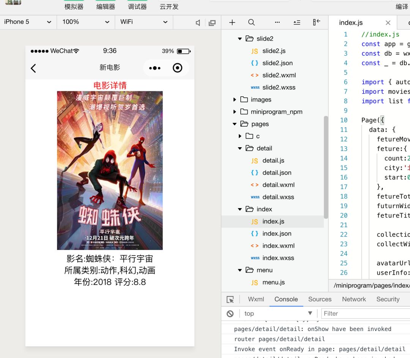
Task: Open iPhone 5 device dropdown
Action: 28,22
